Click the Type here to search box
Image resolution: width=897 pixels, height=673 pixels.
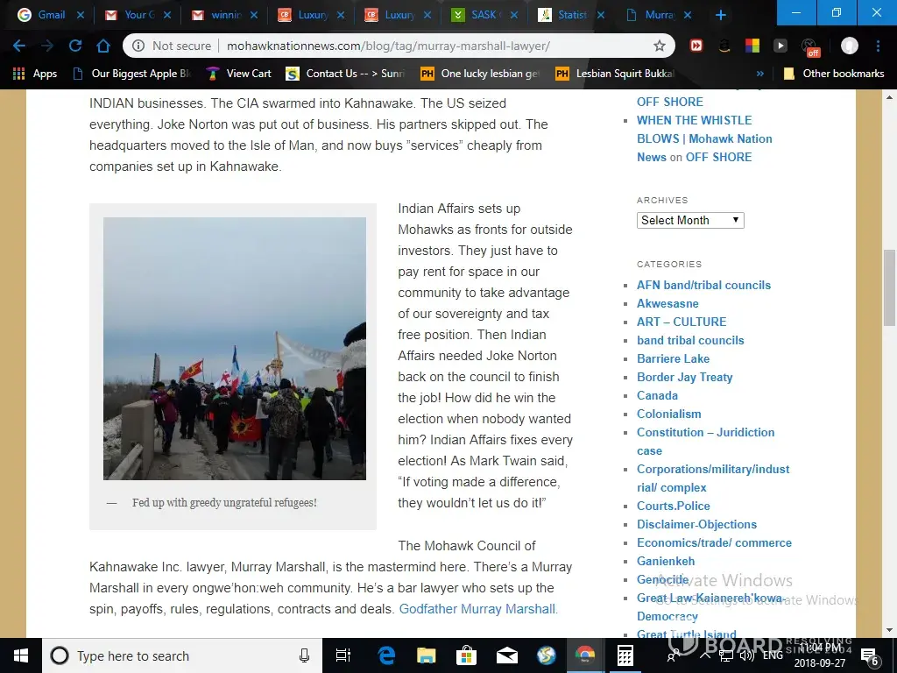coord(182,655)
